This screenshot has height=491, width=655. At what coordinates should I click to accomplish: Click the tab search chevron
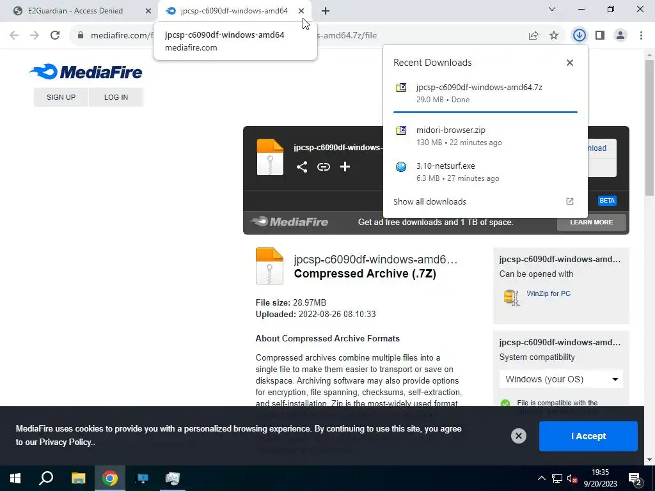552,9
